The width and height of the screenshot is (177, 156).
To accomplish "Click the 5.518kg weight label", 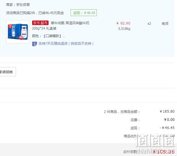I will coord(124,29).
